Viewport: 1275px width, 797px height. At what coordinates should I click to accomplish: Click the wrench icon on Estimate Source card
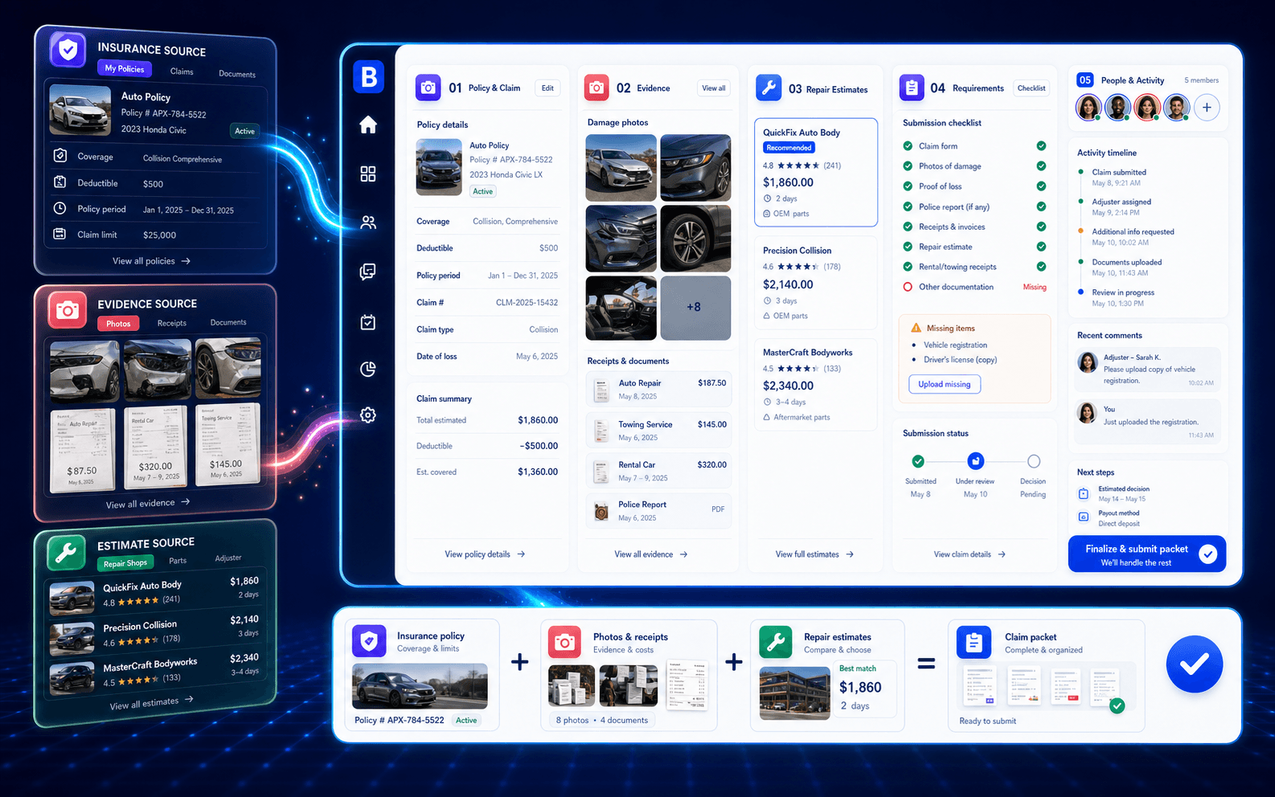pyautogui.click(x=66, y=552)
